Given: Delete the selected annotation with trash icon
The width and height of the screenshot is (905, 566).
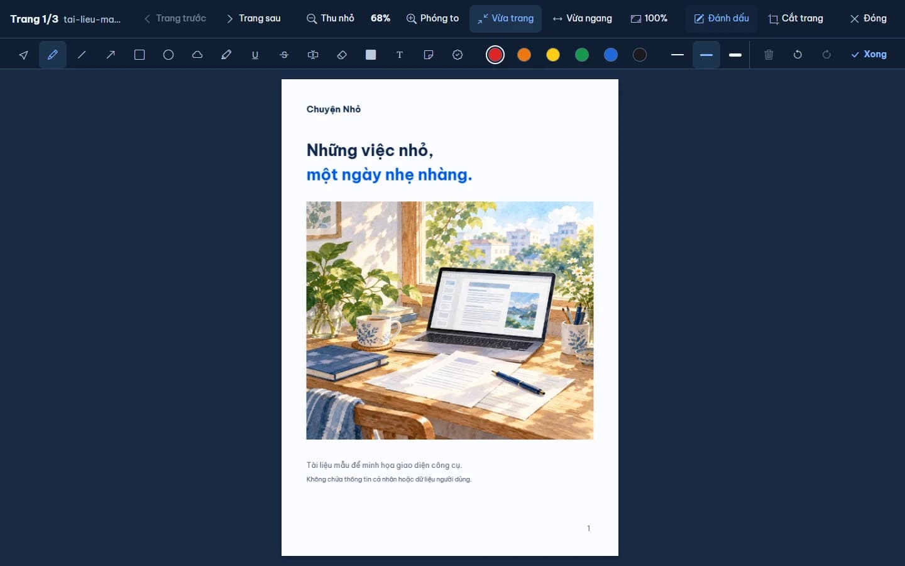Looking at the screenshot, I should [x=769, y=55].
